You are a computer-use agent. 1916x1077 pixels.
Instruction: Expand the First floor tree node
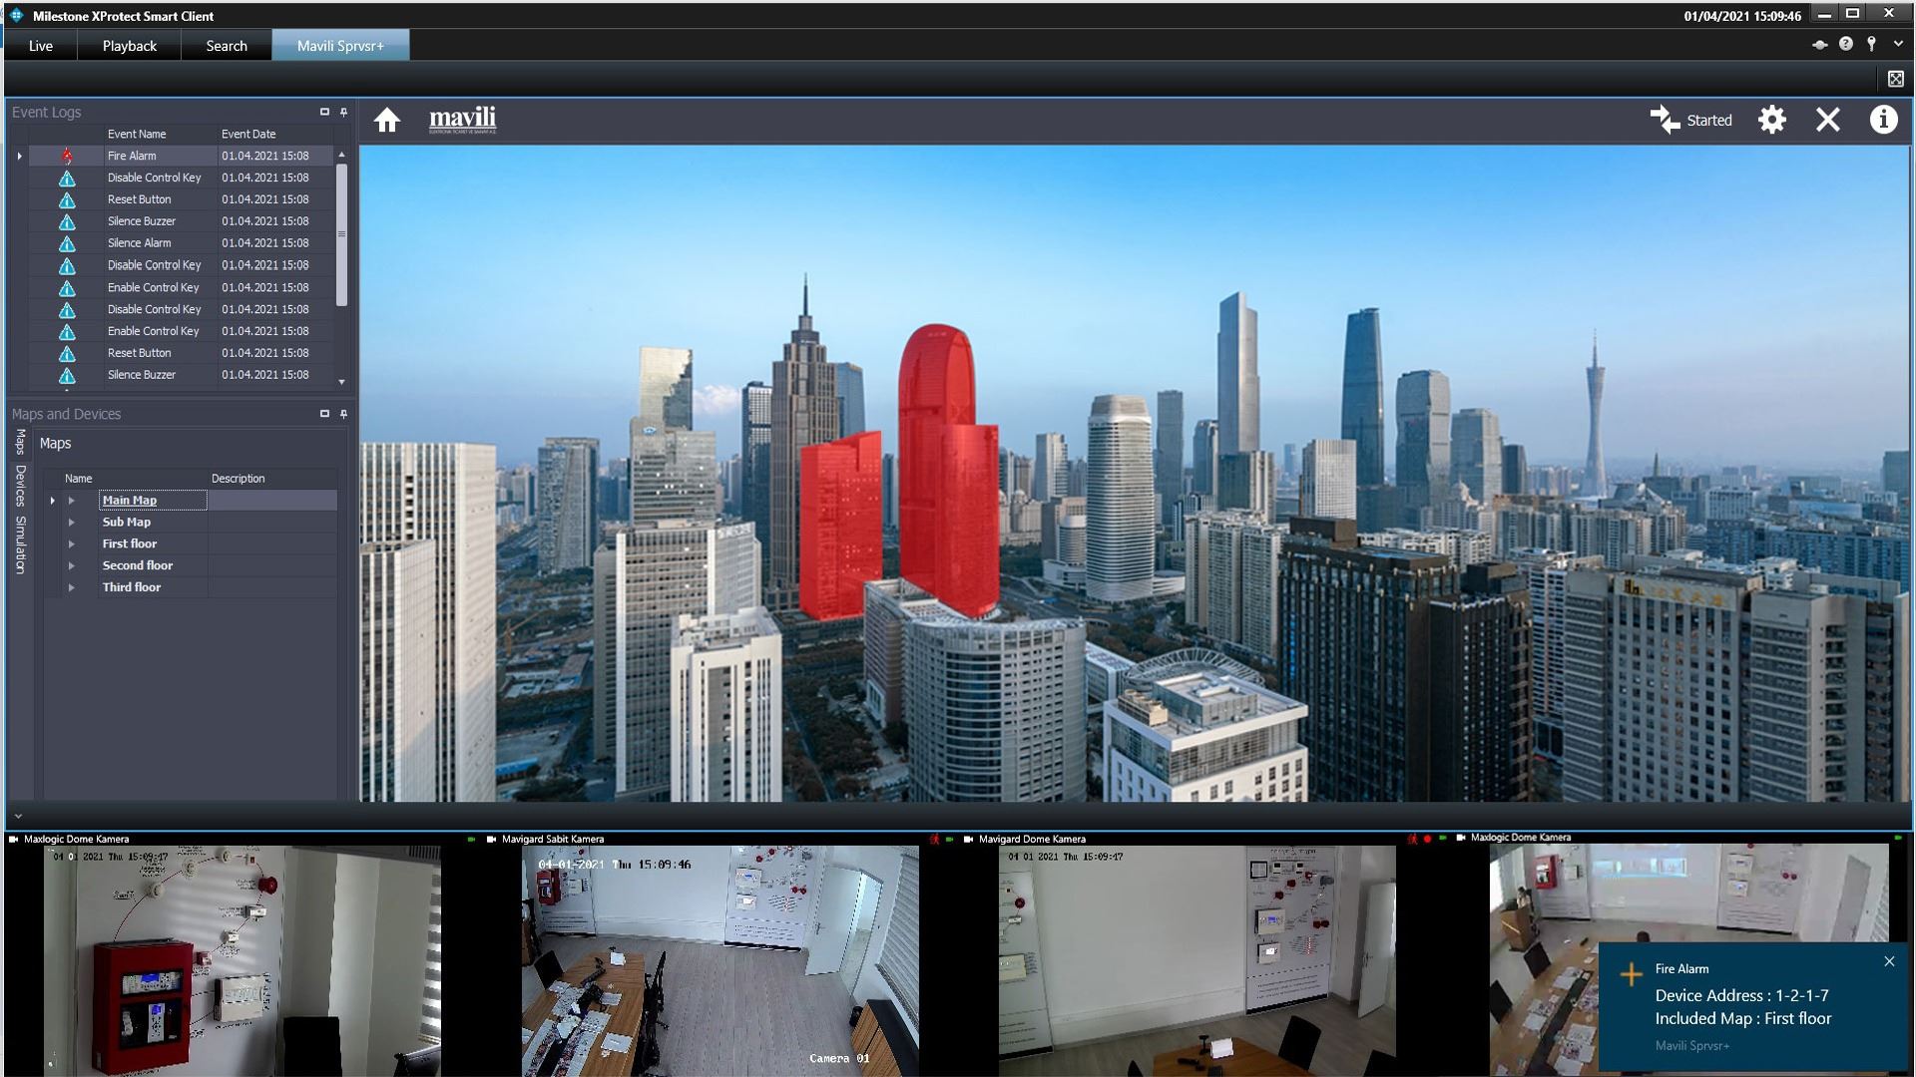tap(71, 544)
